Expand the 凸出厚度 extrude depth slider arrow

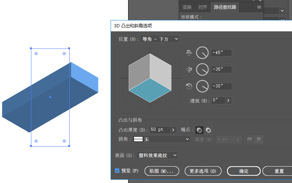point(173,130)
